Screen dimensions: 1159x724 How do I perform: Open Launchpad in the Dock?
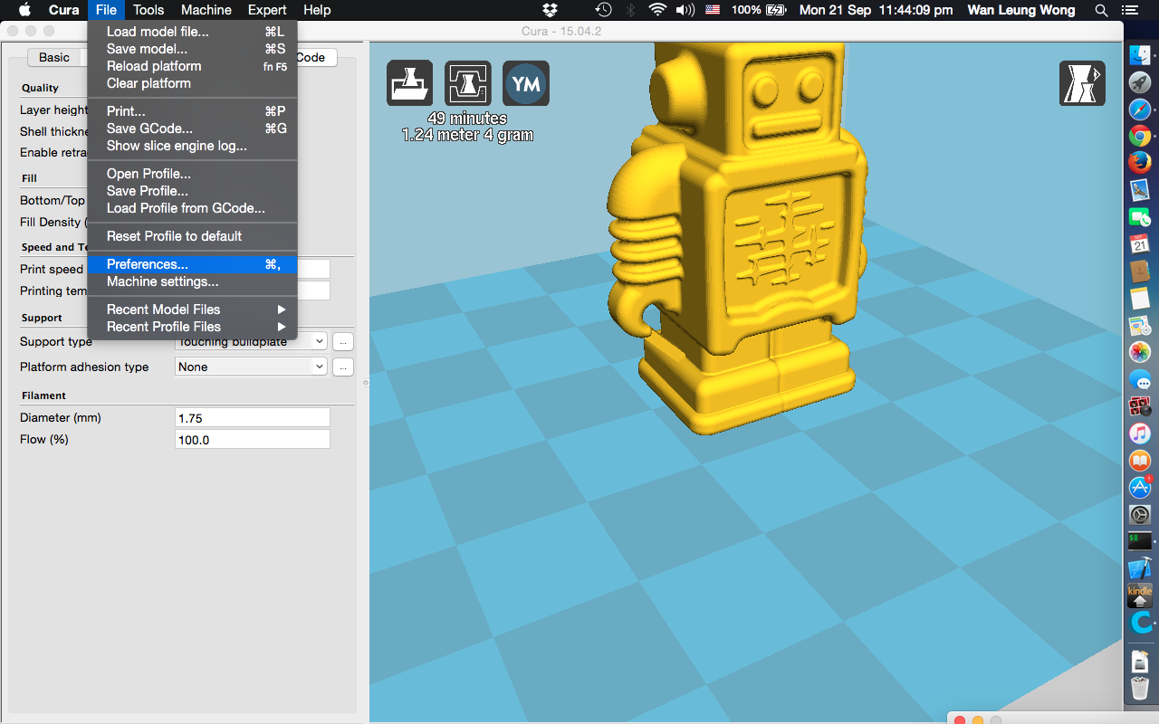[1139, 83]
